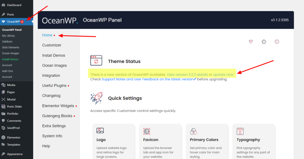Open Ocean Images in the admin submenu

11,53
